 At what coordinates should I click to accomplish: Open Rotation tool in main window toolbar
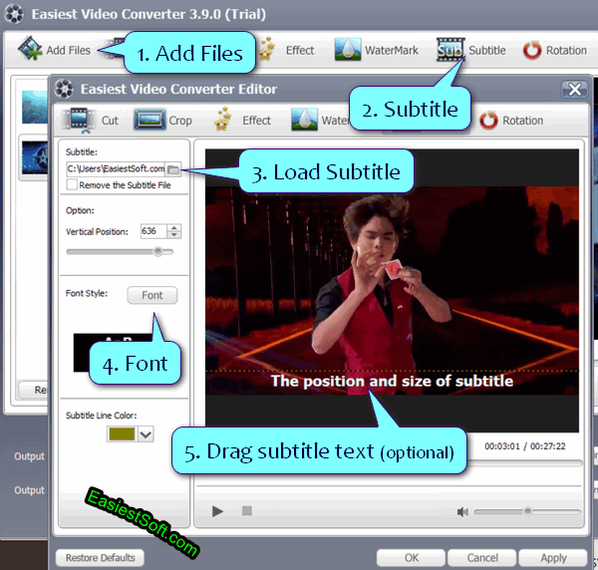coord(555,50)
